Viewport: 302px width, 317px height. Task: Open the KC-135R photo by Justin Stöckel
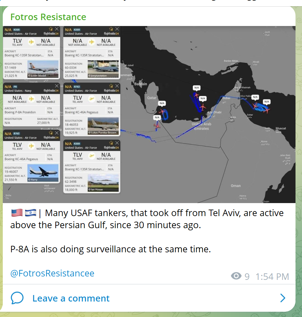pos(43,69)
